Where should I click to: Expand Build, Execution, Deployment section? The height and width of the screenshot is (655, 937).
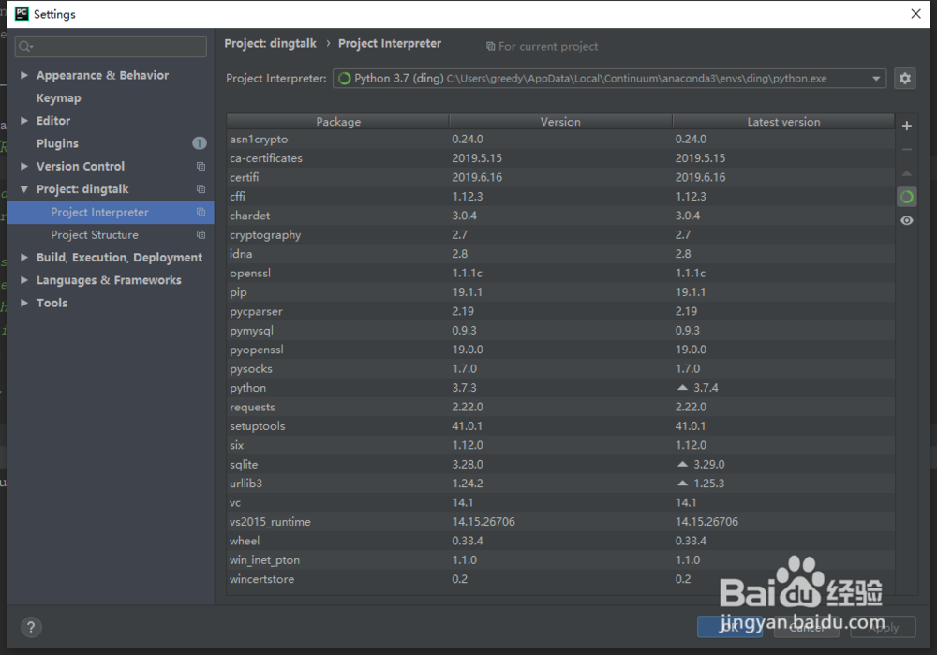click(x=24, y=258)
